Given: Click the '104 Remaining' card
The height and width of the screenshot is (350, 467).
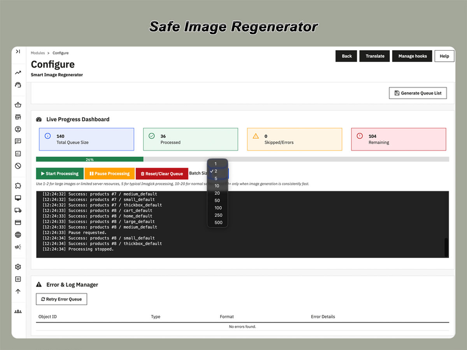Looking at the screenshot, I should click(399, 139).
